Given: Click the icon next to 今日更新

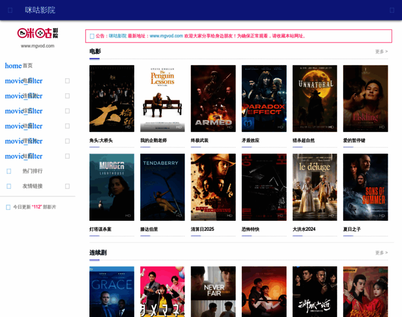Looking at the screenshot, I should click(x=8, y=207).
